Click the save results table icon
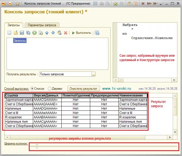This screenshot has width=182, height=156. pyautogui.click(x=97, y=33)
